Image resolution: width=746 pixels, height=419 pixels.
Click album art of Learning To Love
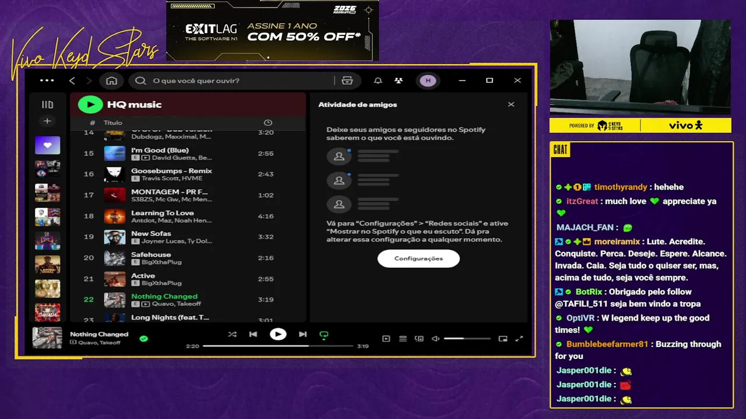click(115, 216)
